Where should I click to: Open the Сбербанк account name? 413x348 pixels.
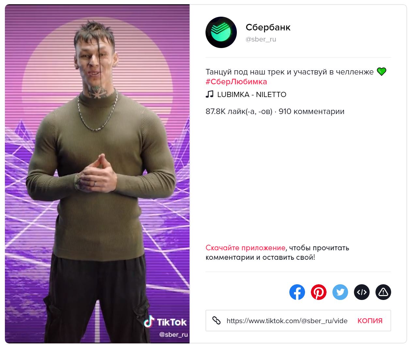click(x=268, y=27)
